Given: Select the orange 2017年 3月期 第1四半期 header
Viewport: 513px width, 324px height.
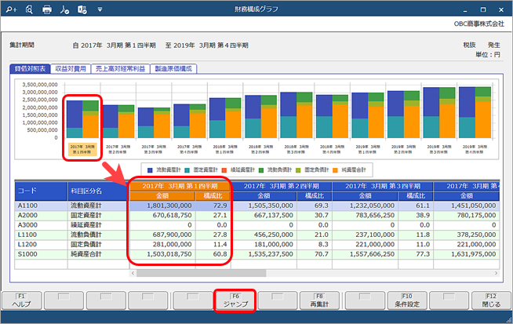Looking at the screenshot, I should pos(180,186).
